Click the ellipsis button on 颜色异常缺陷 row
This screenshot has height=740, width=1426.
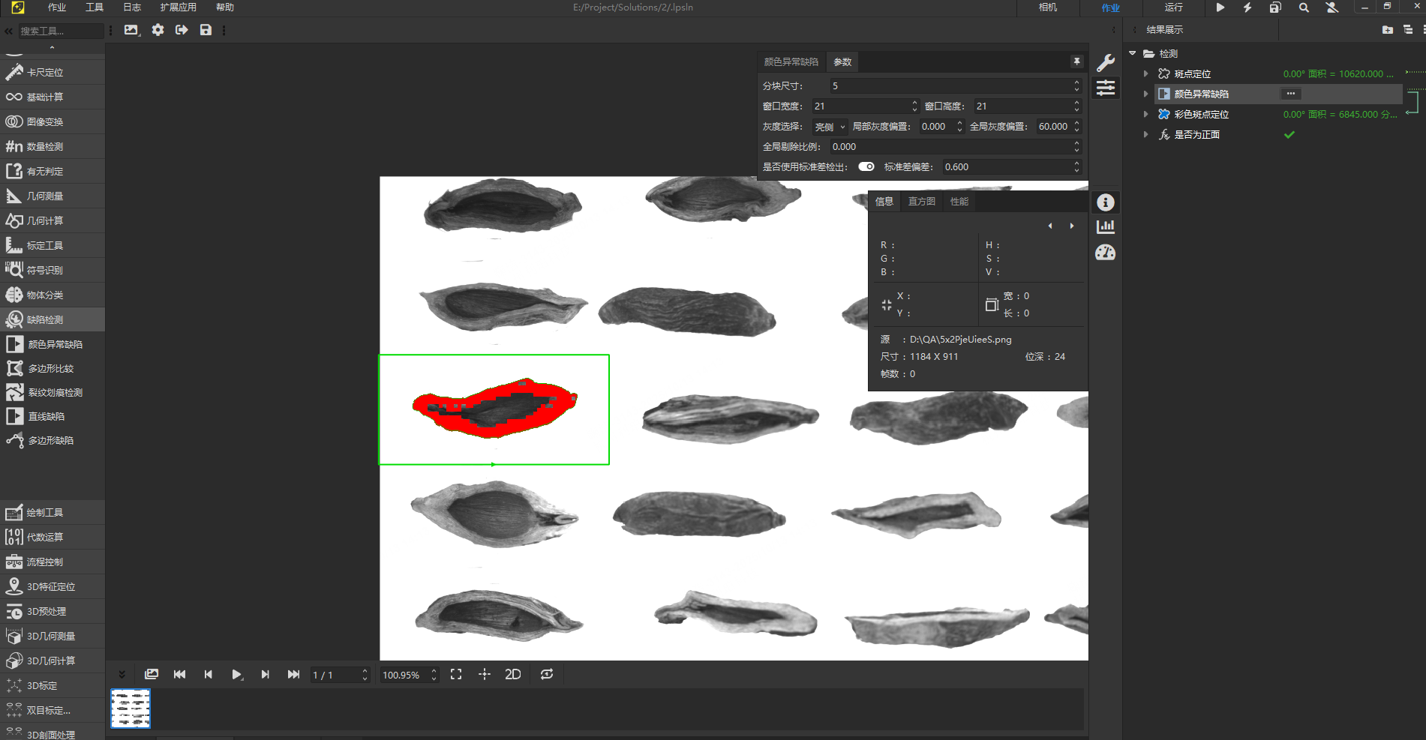pyautogui.click(x=1290, y=94)
